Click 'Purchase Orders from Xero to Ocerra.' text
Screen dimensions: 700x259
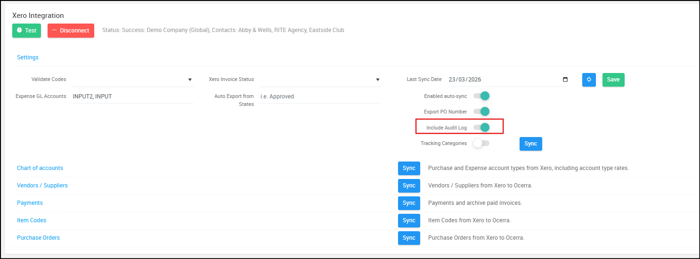(476, 238)
